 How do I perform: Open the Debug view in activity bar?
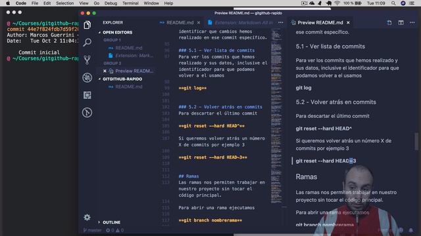pos(87,77)
